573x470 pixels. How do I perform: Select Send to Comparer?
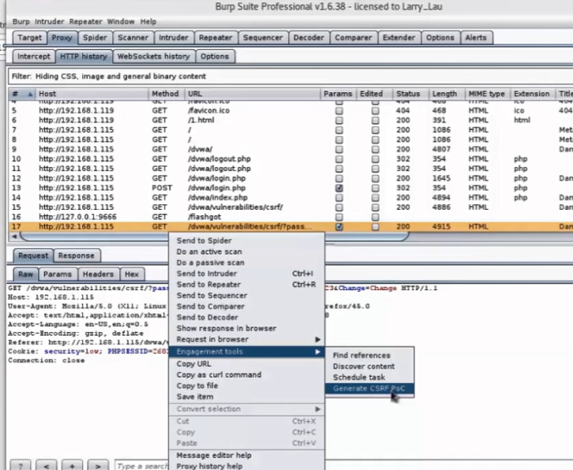point(247,307)
